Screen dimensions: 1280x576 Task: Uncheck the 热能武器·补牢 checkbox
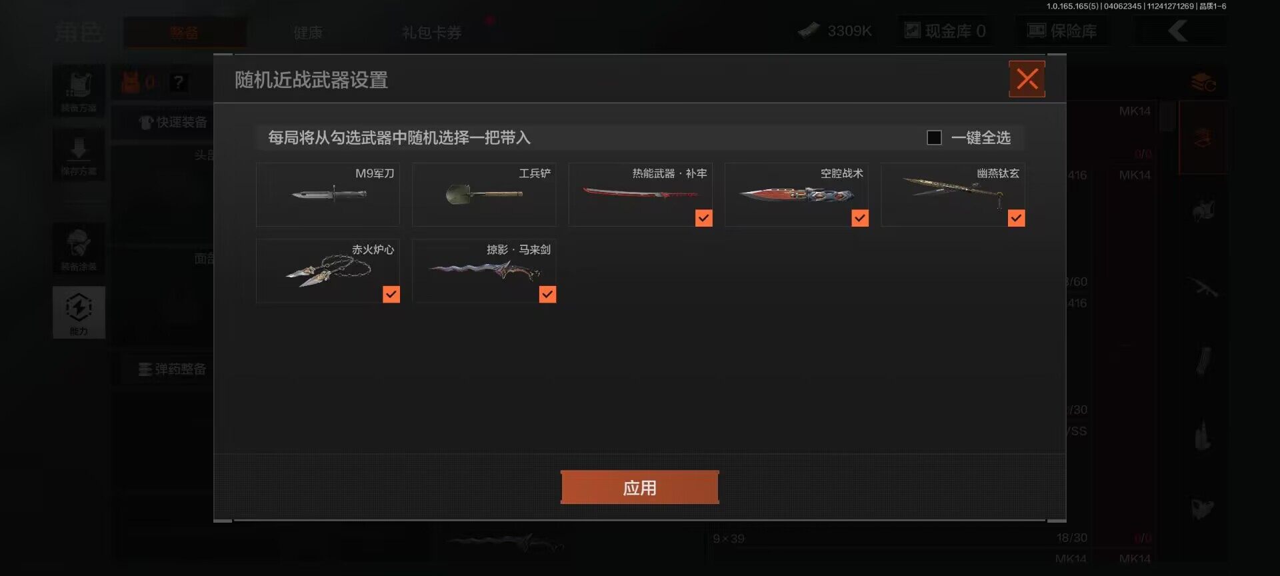pyautogui.click(x=703, y=218)
